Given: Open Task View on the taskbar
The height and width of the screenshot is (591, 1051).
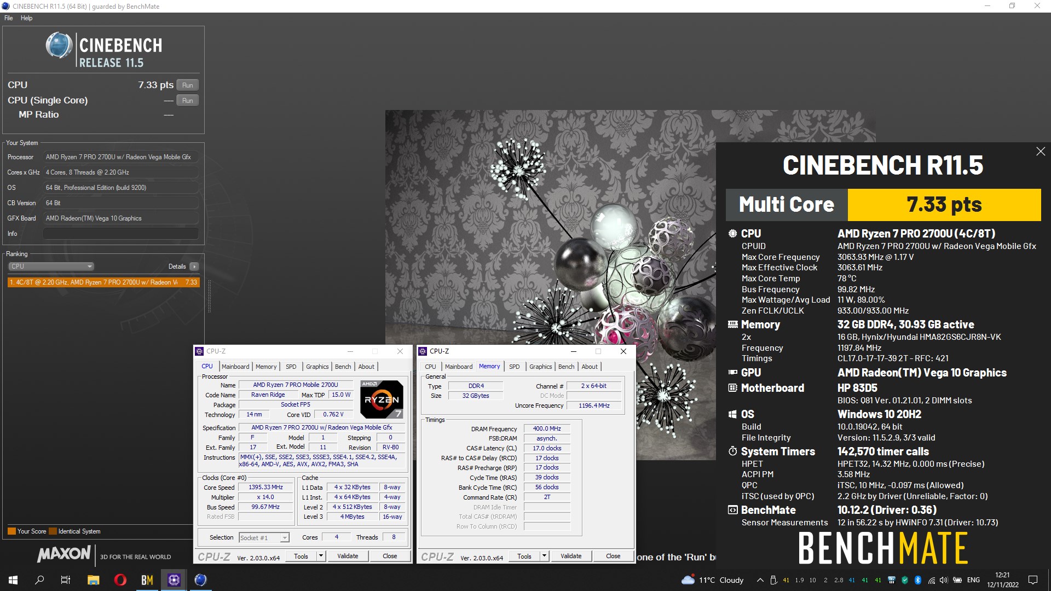Looking at the screenshot, I should tap(66, 580).
